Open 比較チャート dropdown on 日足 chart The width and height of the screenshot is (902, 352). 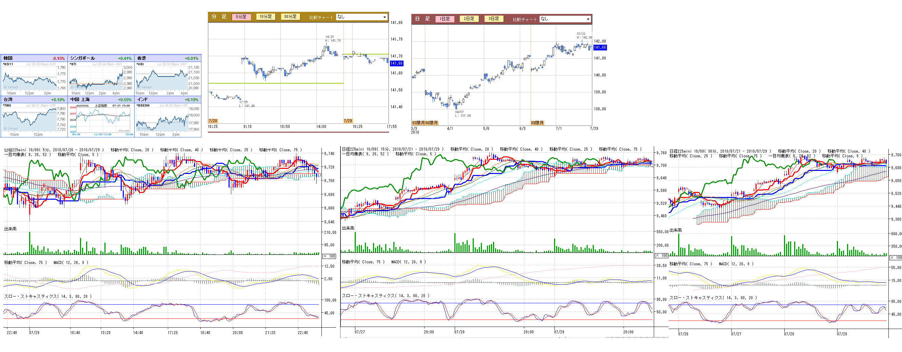[x=565, y=19]
